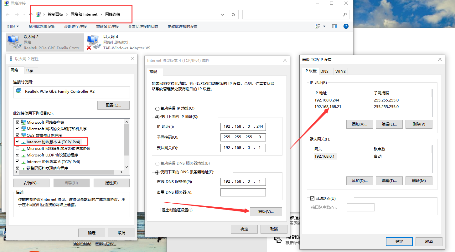Enable 退出时验证设置 checkbox
The width and height of the screenshot is (455, 252).
[159, 210]
